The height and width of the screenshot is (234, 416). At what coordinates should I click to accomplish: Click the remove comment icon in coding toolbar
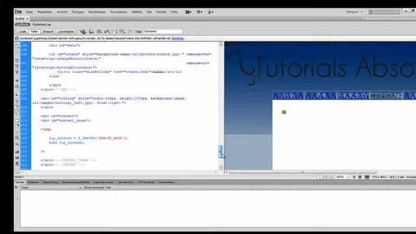[17, 126]
